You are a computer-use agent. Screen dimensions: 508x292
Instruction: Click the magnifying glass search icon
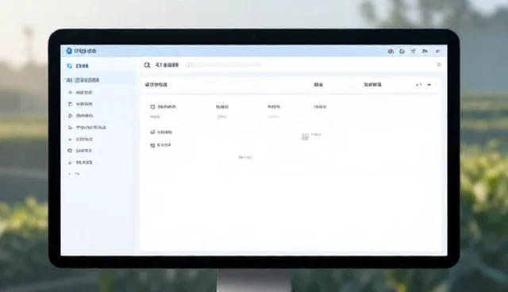(147, 65)
